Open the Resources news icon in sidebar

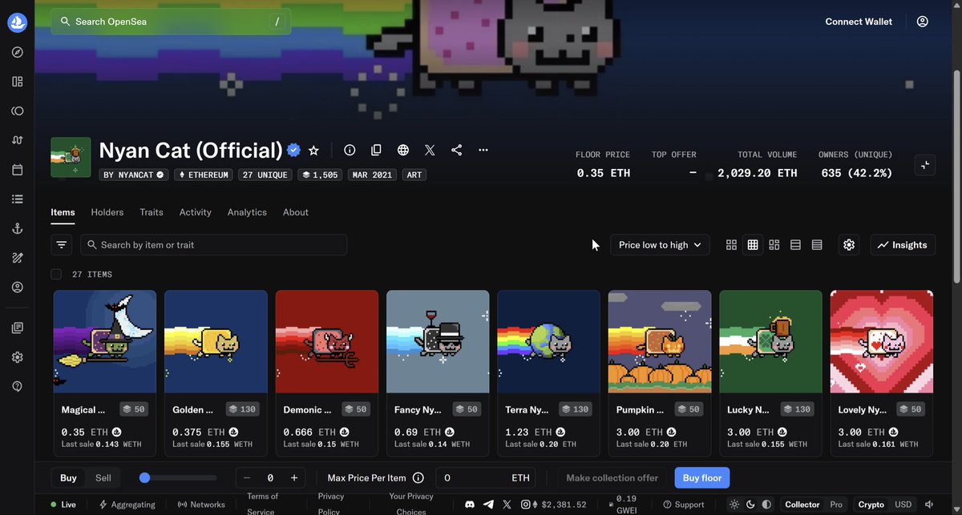click(18, 328)
